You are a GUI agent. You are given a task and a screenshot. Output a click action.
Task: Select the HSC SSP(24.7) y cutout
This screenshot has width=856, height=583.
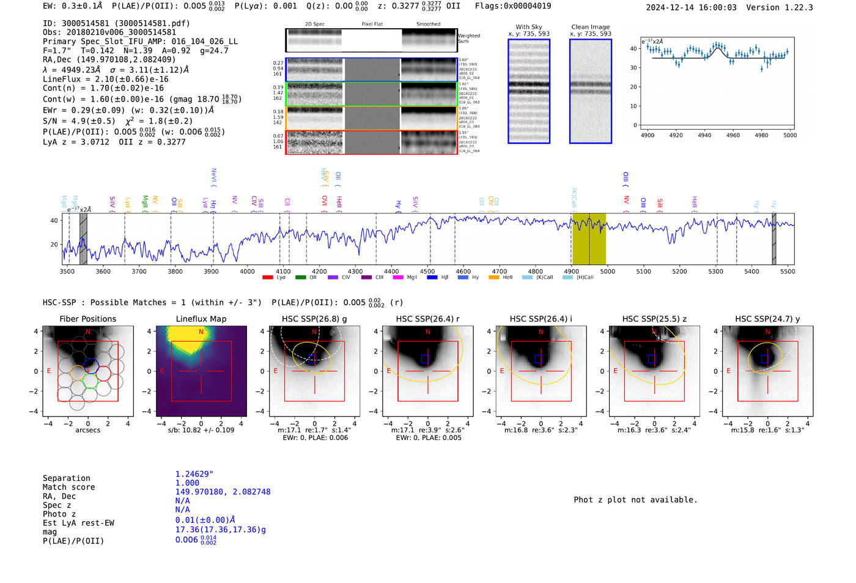click(x=767, y=371)
